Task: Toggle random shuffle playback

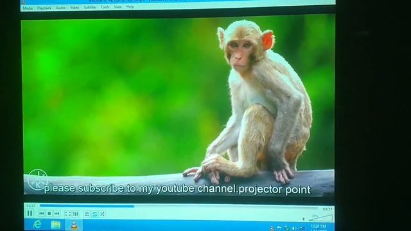Action: point(102,214)
